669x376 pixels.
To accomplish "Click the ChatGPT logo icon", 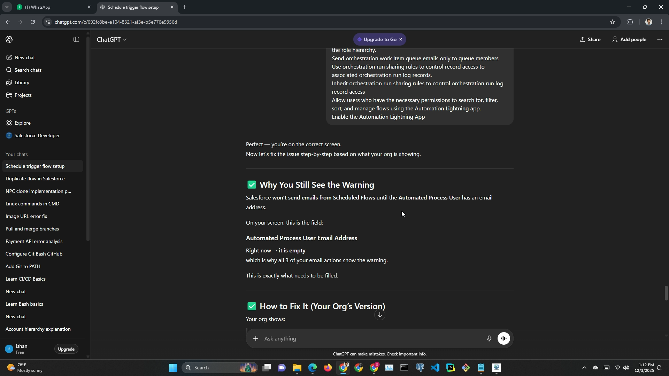I will point(9,40).
